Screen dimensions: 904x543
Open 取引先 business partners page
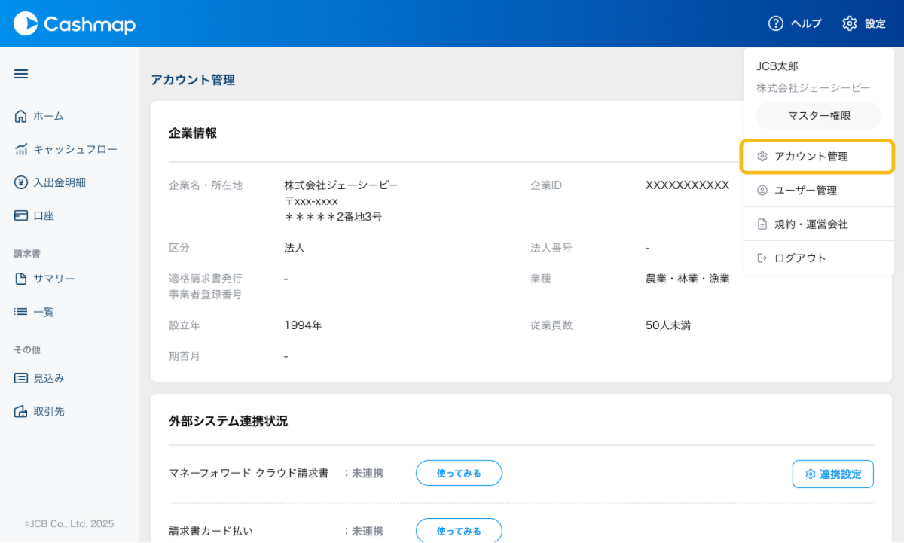click(48, 411)
